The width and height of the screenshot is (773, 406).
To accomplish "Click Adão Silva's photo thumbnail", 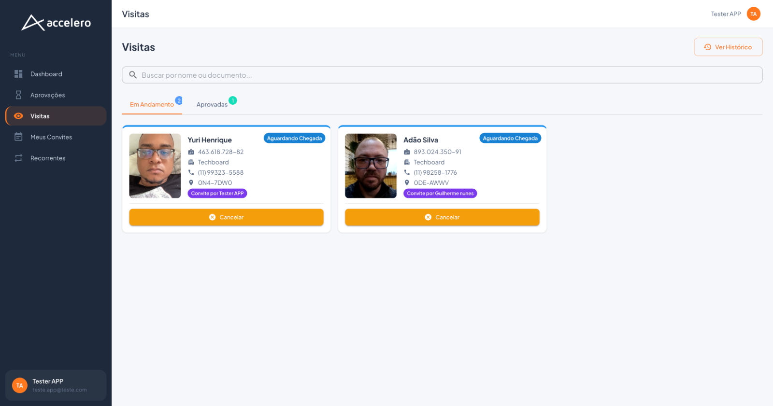I will point(371,166).
